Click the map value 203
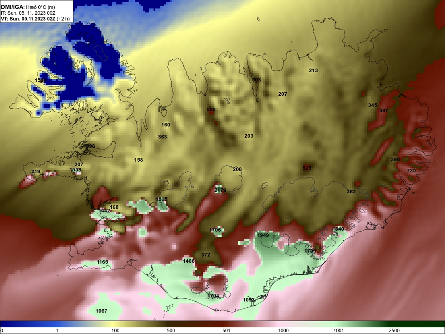Screen dimensions: 445x334 point(249,136)
